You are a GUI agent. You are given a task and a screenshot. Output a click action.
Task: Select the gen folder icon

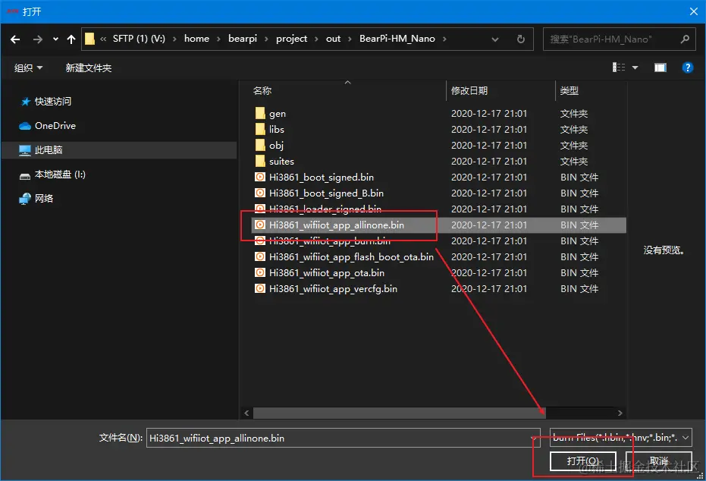click(260, 113)
